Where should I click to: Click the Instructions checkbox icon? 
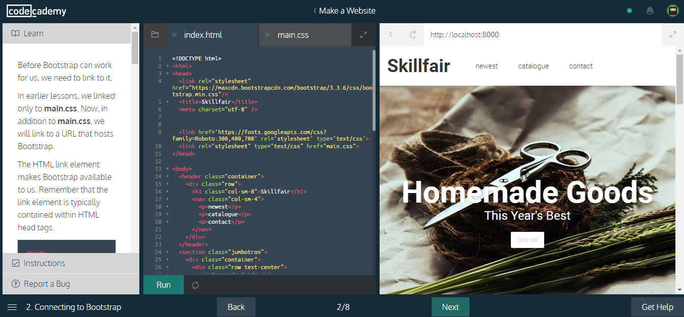(x=15, y=263)
